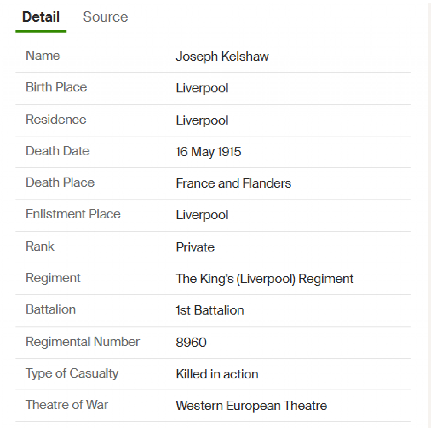This screenshot has height=431, width=431.
Task: Click the name Joseph Kelshaw
Action: click(222, 56)
